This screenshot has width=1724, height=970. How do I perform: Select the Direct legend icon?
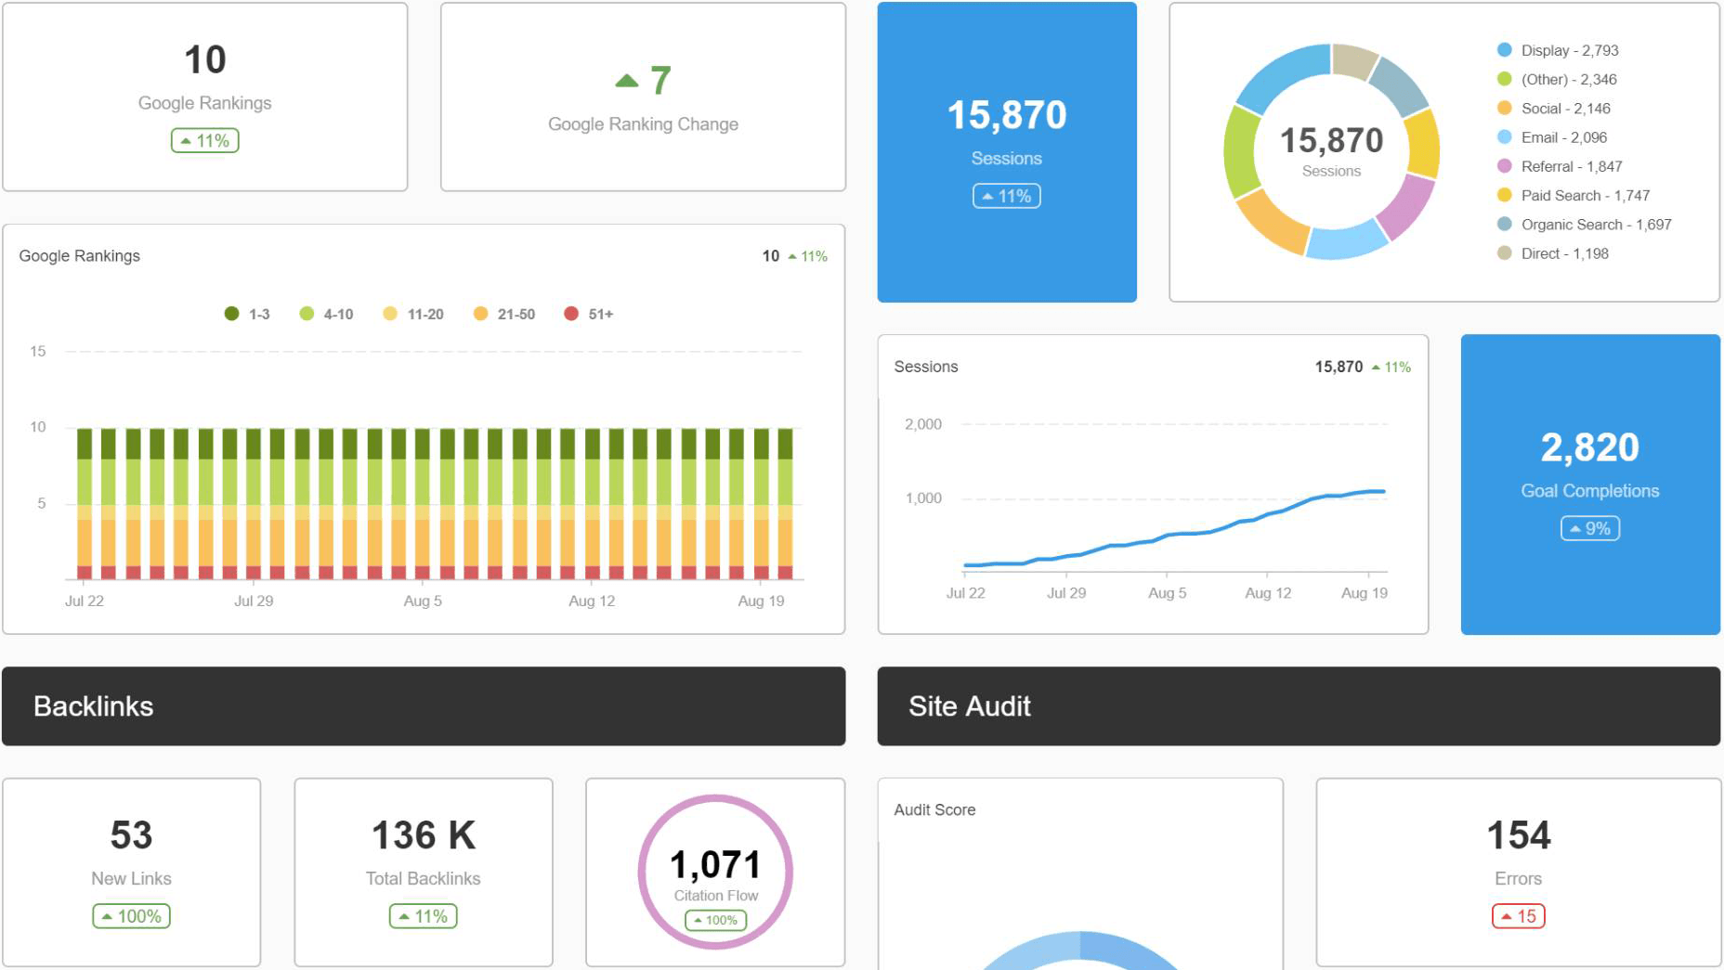[x=1504, y=252]
